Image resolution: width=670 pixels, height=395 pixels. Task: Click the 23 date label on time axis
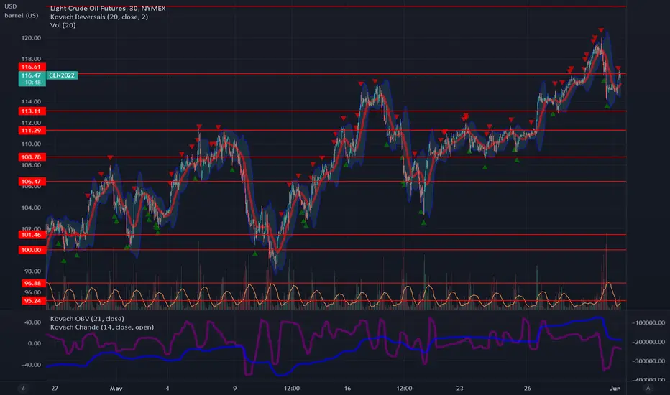(460, 388)
